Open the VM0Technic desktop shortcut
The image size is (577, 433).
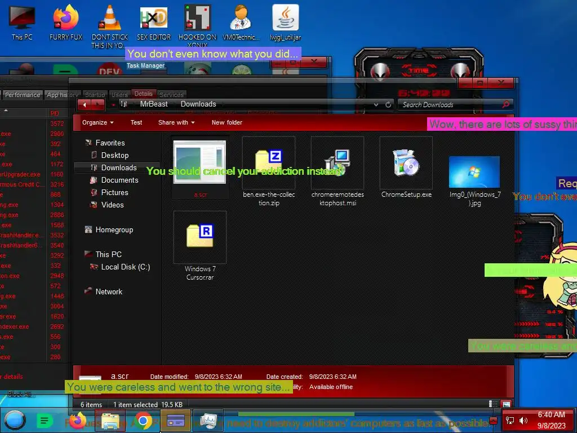pos(241,22)
